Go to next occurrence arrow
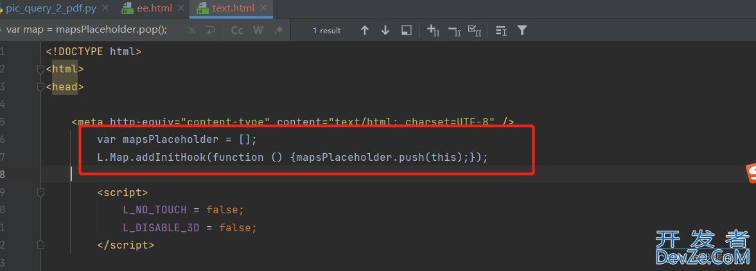This screenshot has width=756, height=271. pyautogui.click(x=385, y=30)
